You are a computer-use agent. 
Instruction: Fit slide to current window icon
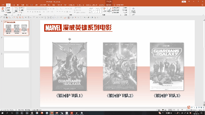point(203,110)
